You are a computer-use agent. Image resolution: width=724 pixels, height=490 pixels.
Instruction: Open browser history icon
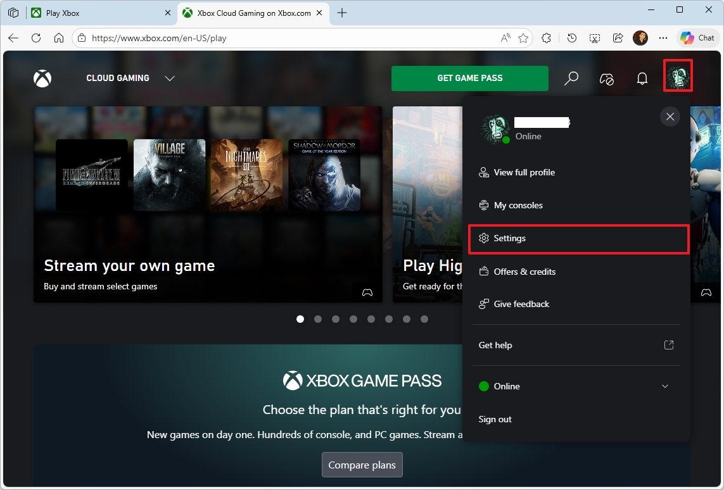tap(571, 38)
